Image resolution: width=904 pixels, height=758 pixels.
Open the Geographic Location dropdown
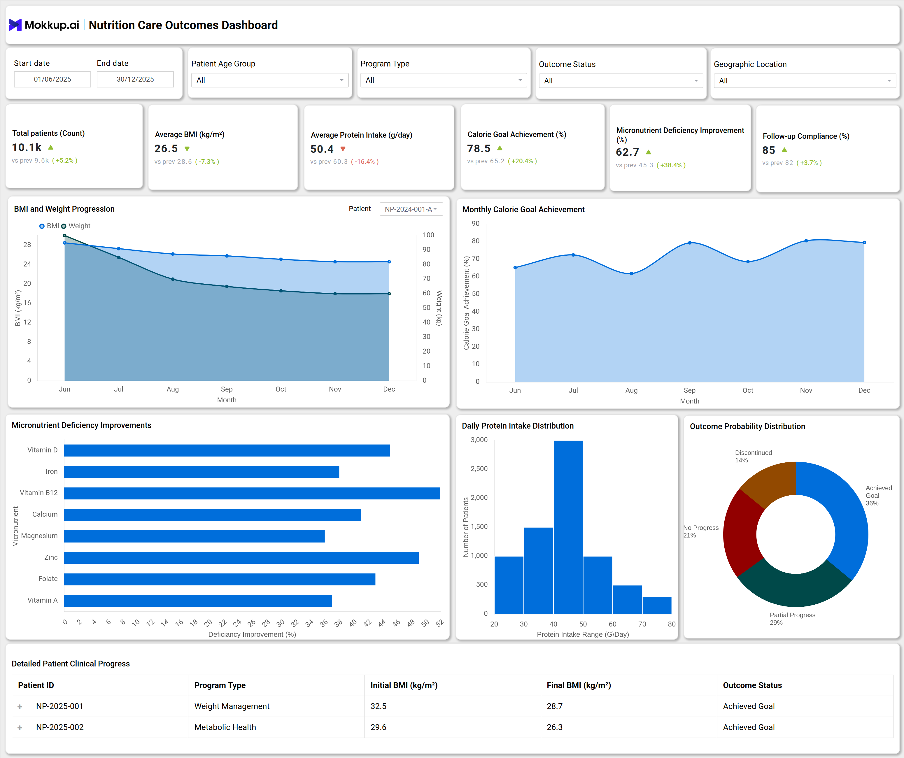(x=805, y=80)
